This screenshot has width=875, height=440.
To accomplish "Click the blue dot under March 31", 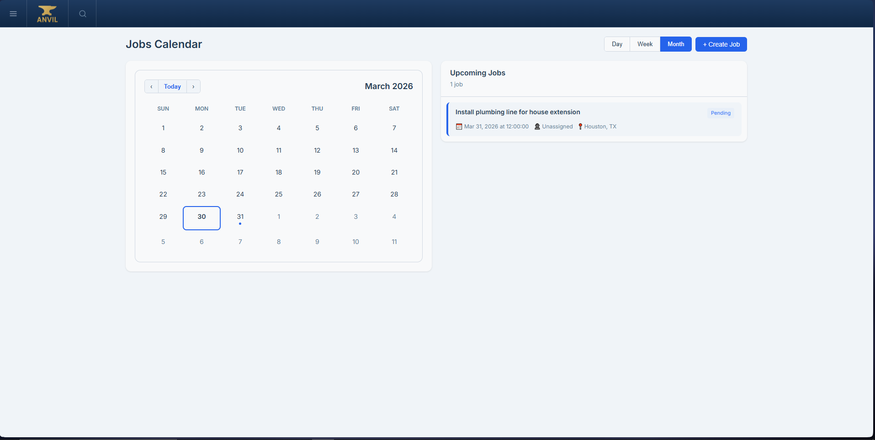I will (240, 224).
